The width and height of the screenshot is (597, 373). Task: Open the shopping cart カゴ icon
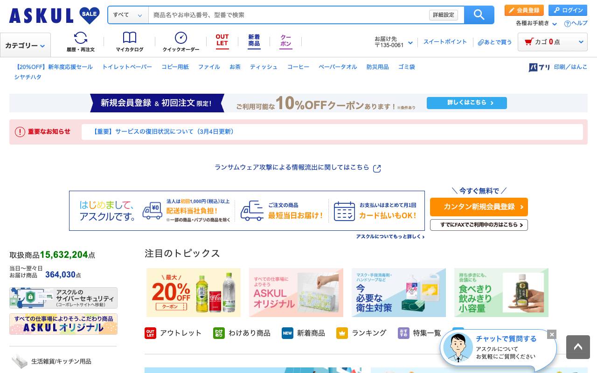pos(529,41)
